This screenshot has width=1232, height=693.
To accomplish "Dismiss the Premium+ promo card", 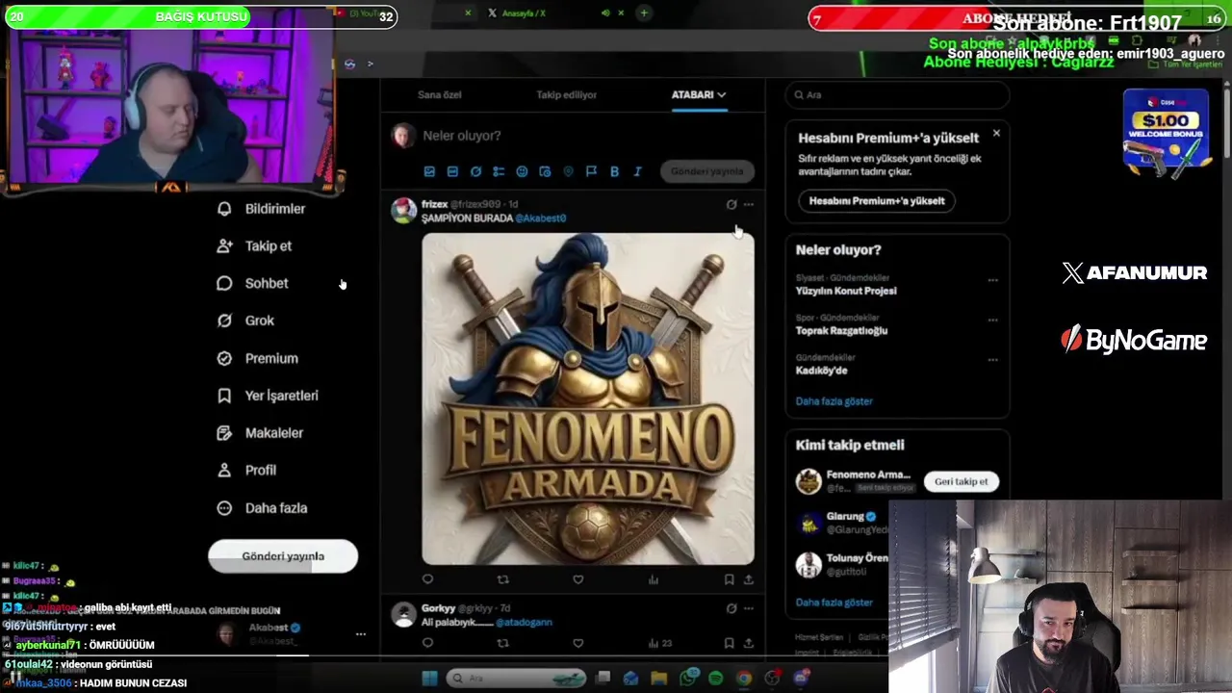I will (x=996, y=134).
